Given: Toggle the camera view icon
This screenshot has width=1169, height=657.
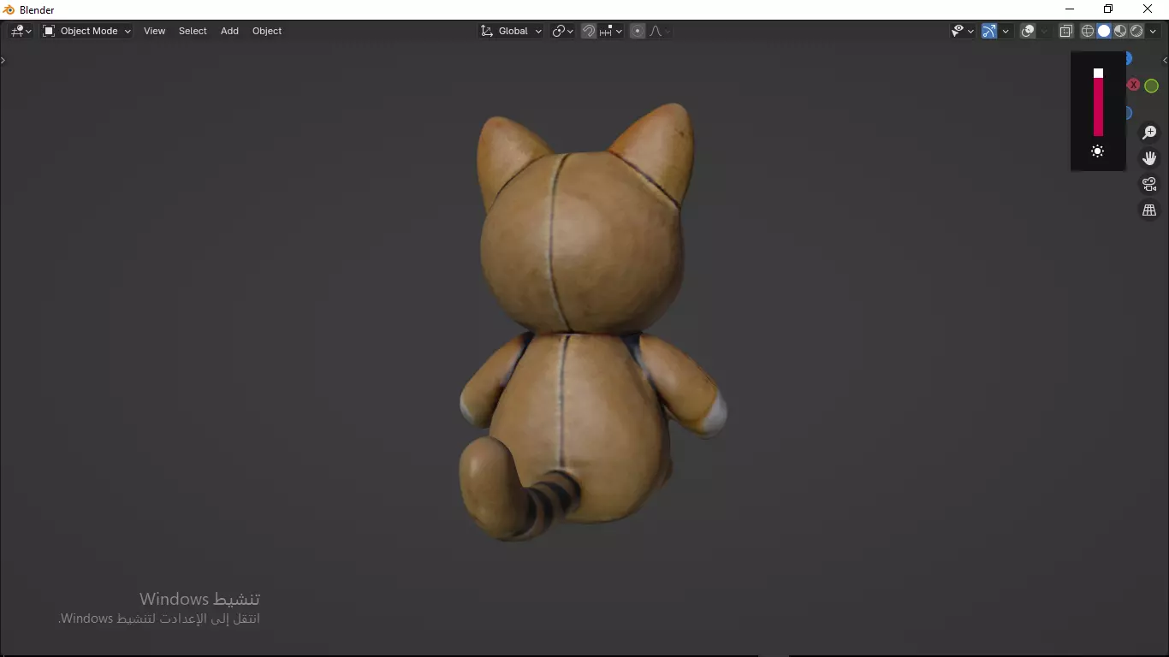Looking at the screenshot, I should pyautogui.click(x=1149, y=184).
